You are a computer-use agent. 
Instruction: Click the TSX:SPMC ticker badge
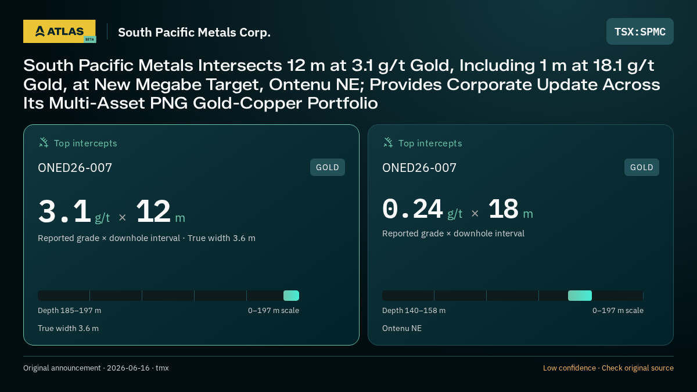coord(640,31)
